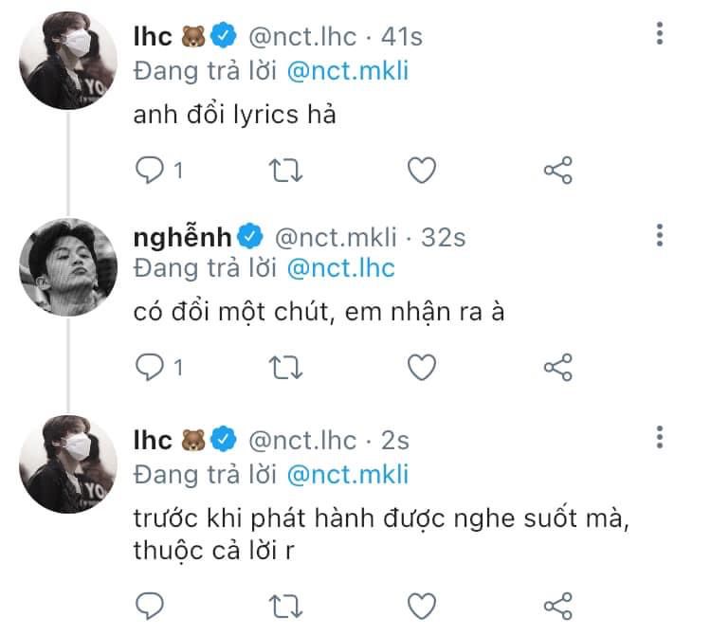Open lhc's avatar on the first tweet
Viewport: 711px width, 636px height.
tap(68, 64)
